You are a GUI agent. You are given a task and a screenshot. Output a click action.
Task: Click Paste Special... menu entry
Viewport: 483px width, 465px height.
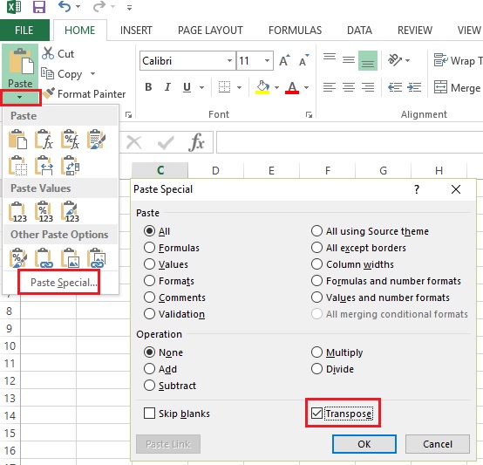click(64, 283)
